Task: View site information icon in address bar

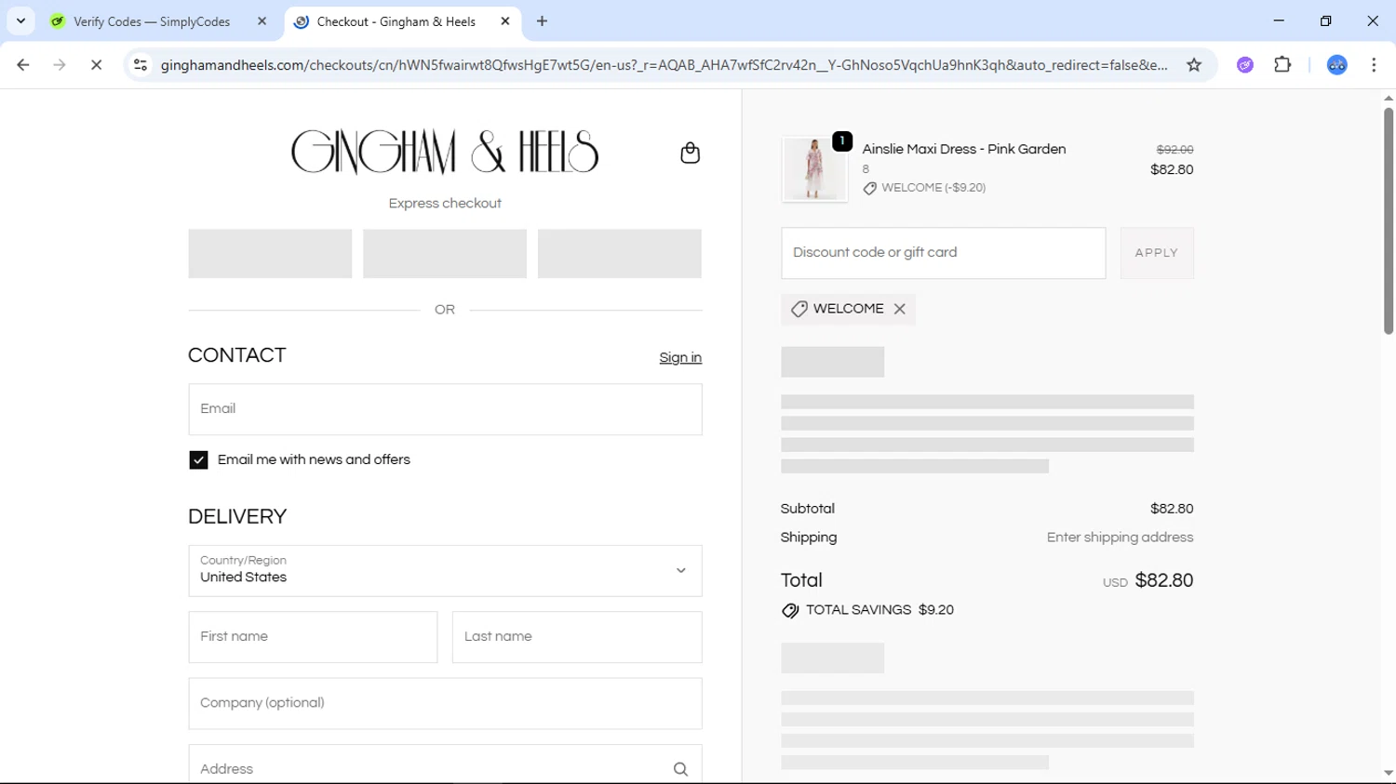Action: tap(141, 65)
